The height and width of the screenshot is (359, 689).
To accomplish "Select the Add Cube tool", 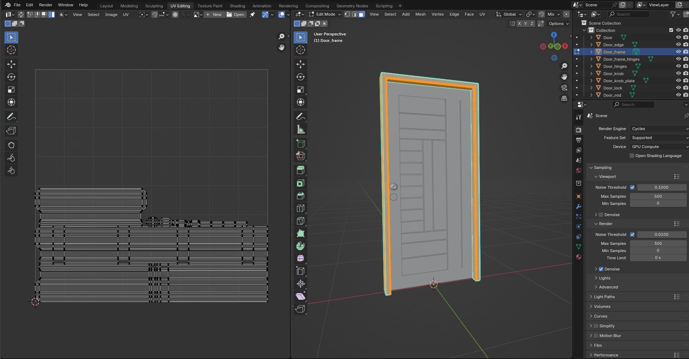I will [300, 143].
